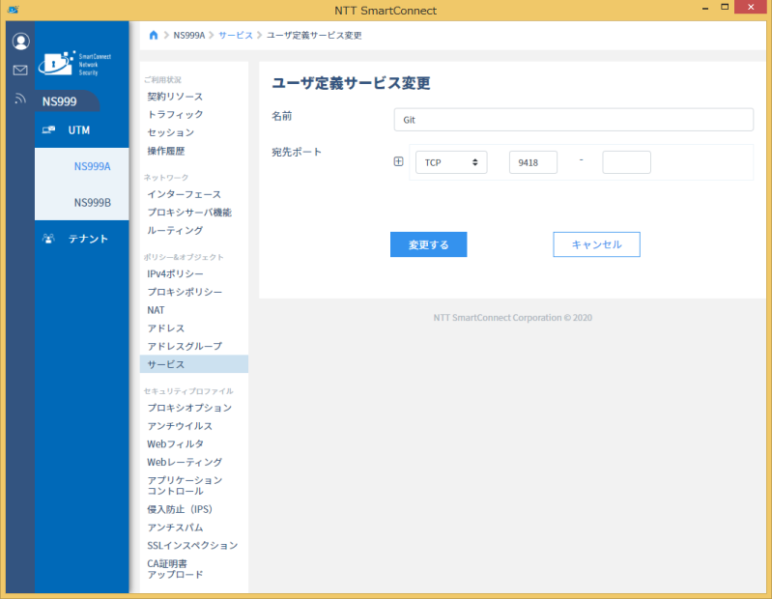
Task: Click the サービス breadcrumb link
Action: point(236,36)
